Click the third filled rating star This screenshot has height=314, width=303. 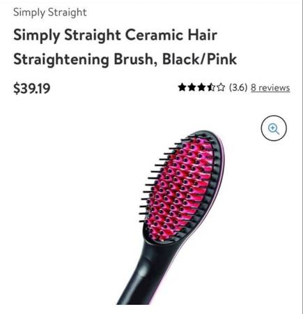pos(201,87)
